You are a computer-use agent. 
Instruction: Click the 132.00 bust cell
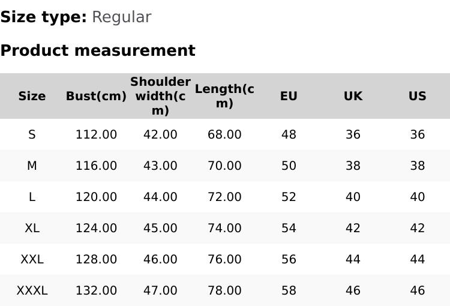96,290
